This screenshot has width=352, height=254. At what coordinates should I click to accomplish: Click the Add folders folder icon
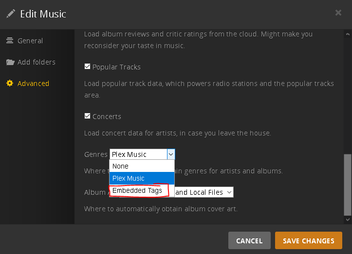10,62
